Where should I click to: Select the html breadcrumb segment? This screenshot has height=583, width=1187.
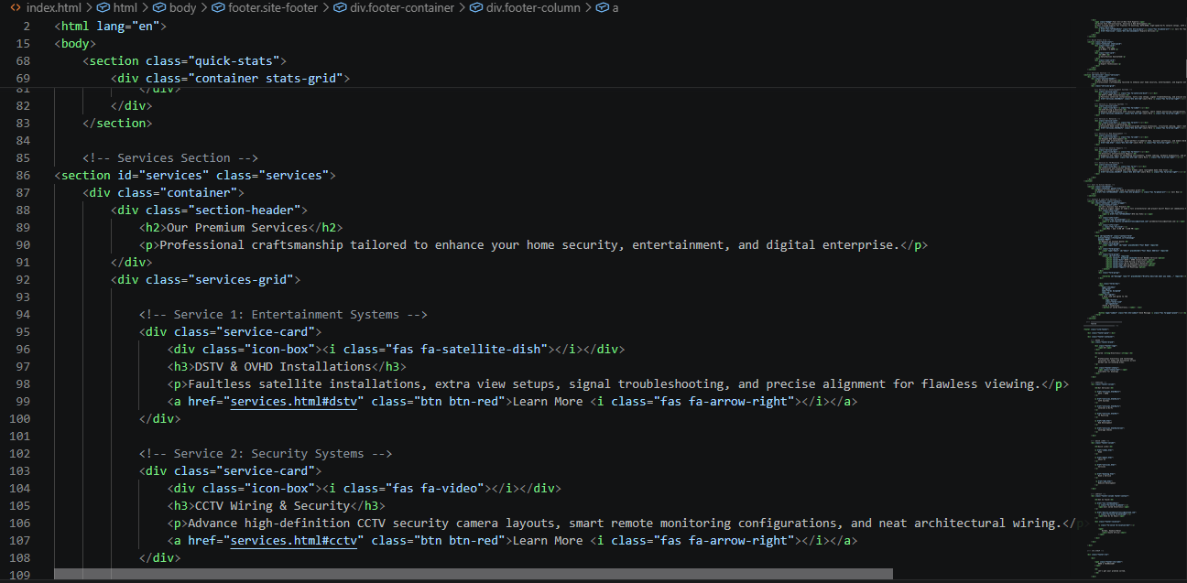[x=116, y=7]
